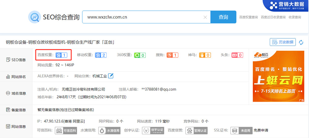Open the 百度近日收录查询 link
Screen dimensions: 309x138
[x=273, y=18]
